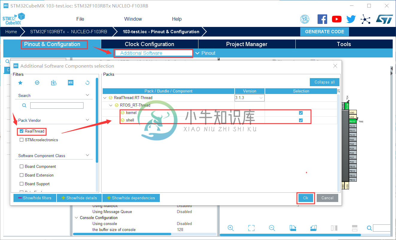Click the pinout search magnifier icon
Screen dimensions: 396x240
(370, 228)
